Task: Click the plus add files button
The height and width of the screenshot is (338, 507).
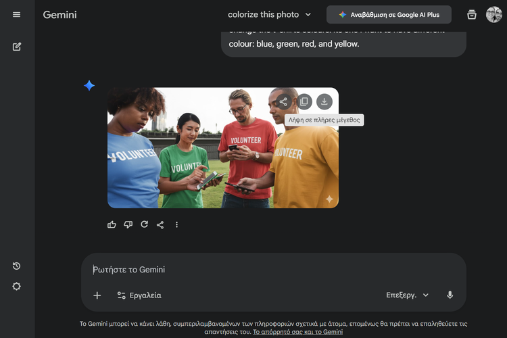Action: (97, 295)
